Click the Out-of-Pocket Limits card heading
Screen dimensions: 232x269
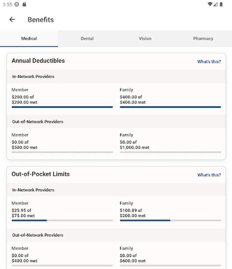click(40, 174)
